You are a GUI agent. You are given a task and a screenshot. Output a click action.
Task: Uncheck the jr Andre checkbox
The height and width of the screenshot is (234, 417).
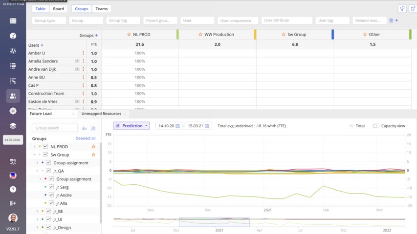tap(51, 195)
